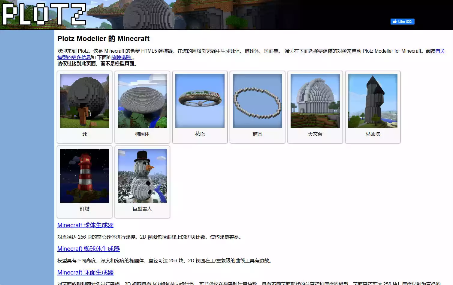Open the 巫师塔 wizard tower thumbnail

point(373,101)
